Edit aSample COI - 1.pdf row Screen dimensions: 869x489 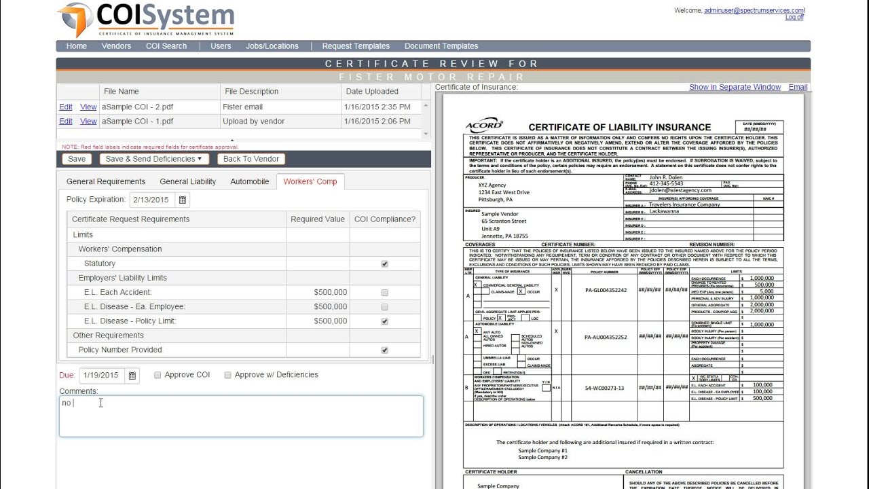[x=66, y=122]
